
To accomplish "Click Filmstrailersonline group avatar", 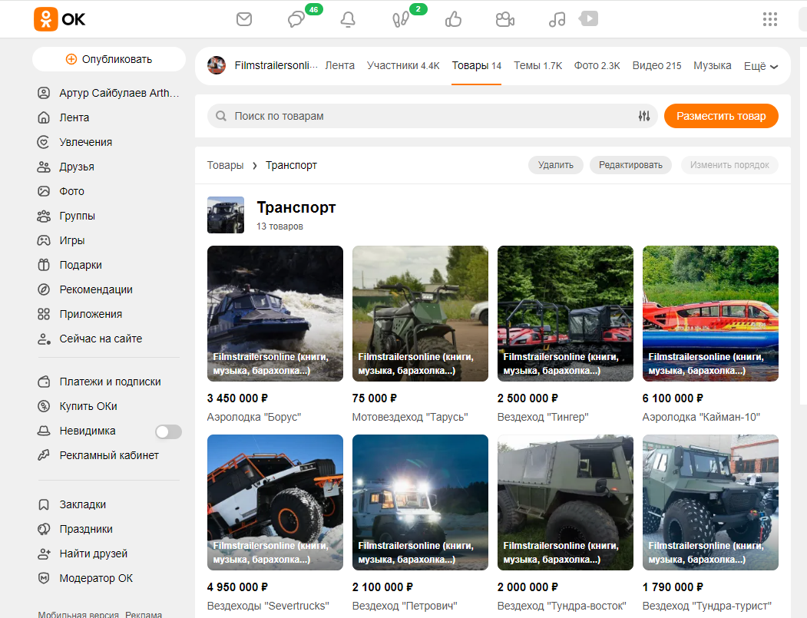I will (217, 65).
